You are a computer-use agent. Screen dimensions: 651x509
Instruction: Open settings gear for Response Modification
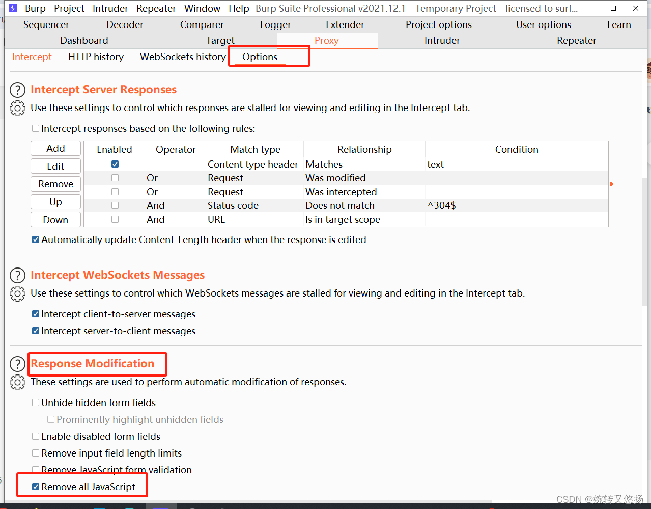tap(17, 382)
